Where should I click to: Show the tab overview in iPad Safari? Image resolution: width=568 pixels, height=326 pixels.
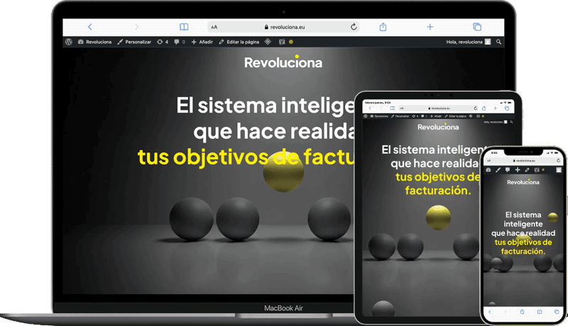(507, 108)
